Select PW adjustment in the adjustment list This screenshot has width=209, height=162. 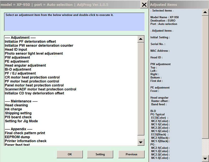18,57
